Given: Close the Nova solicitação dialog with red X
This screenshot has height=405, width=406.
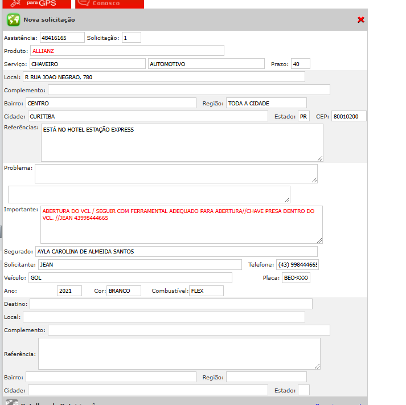Looking at the screenshot, I should [360, 20].
